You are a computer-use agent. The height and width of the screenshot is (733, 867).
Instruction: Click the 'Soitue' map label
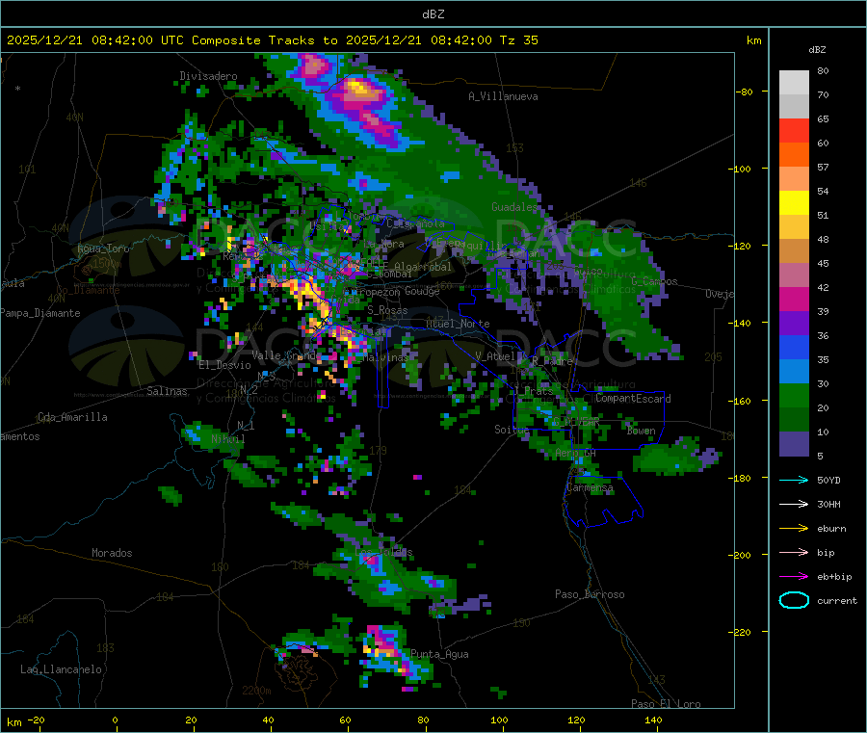511,429
